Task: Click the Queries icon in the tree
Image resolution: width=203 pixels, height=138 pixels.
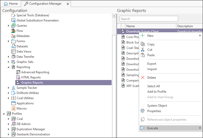Action: pyautogui.click(x=13, y=26)
